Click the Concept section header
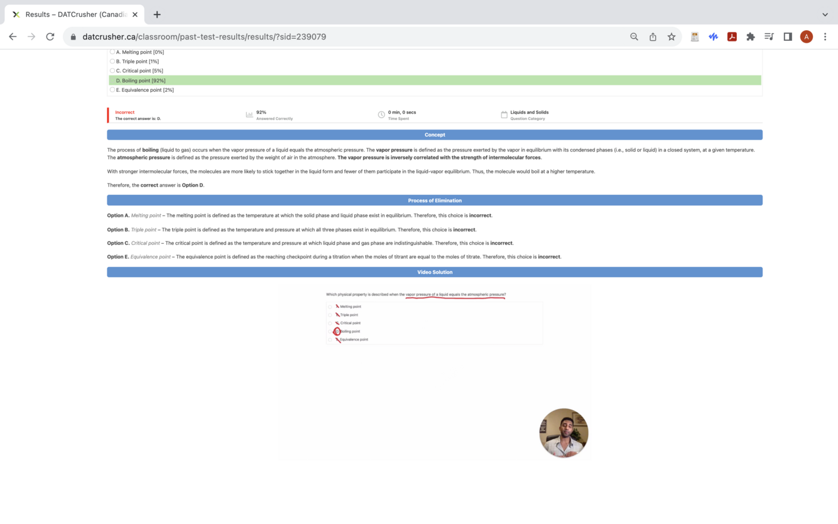Image resolution: width=838 pixels, height=524 pixels. coord(435,134)
